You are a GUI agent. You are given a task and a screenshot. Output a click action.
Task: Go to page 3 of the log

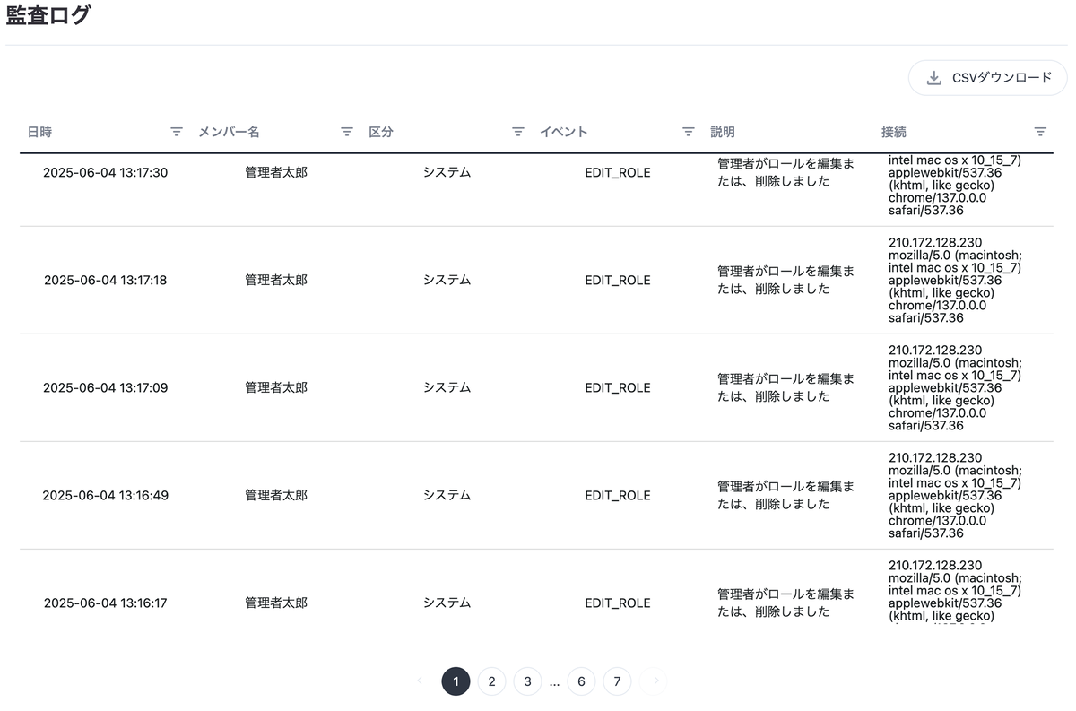coord(527,682)
